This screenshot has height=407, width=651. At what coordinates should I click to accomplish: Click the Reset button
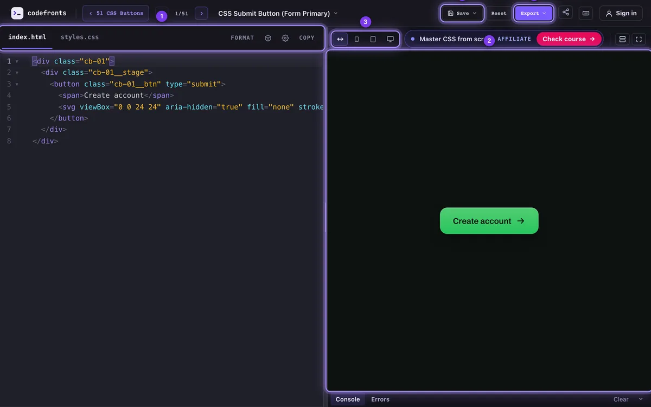tap(499, 13)
